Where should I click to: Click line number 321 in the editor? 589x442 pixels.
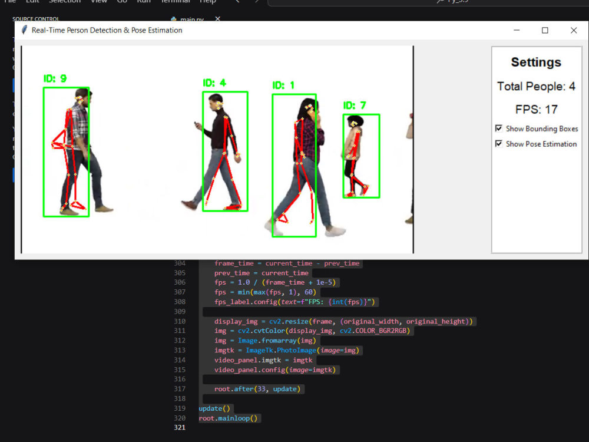pyautogui.click(x=180, y=427)
